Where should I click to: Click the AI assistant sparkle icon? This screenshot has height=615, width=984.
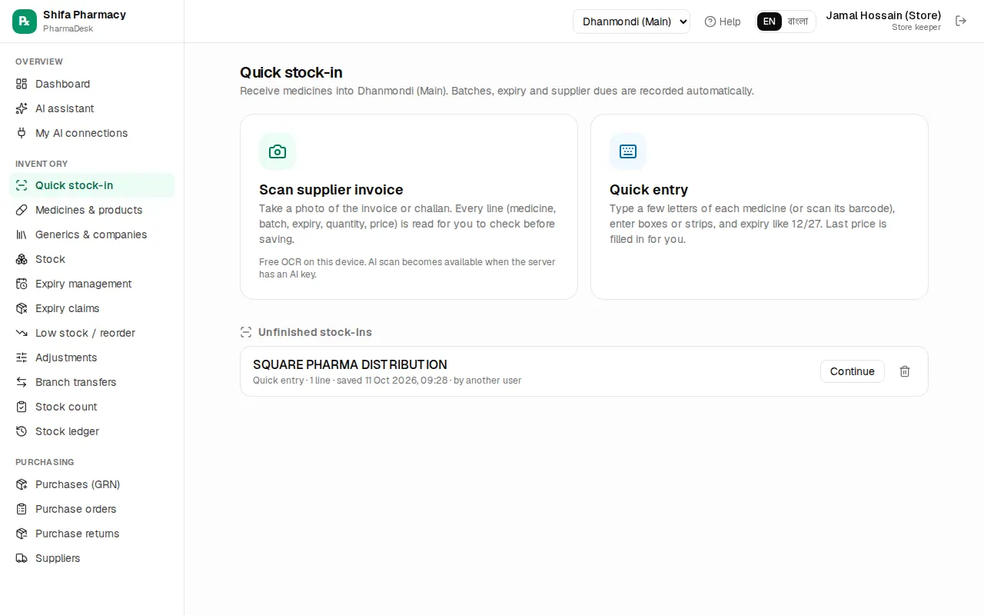click(22, 108)
